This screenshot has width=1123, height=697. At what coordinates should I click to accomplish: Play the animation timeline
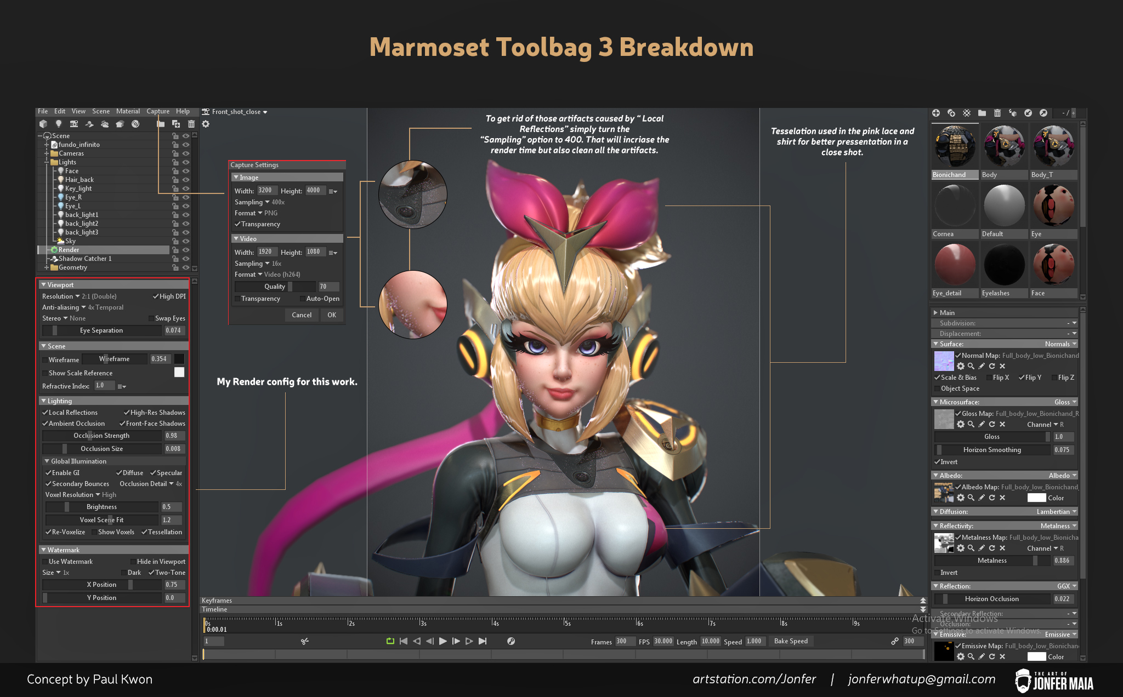tap(443, 641)
